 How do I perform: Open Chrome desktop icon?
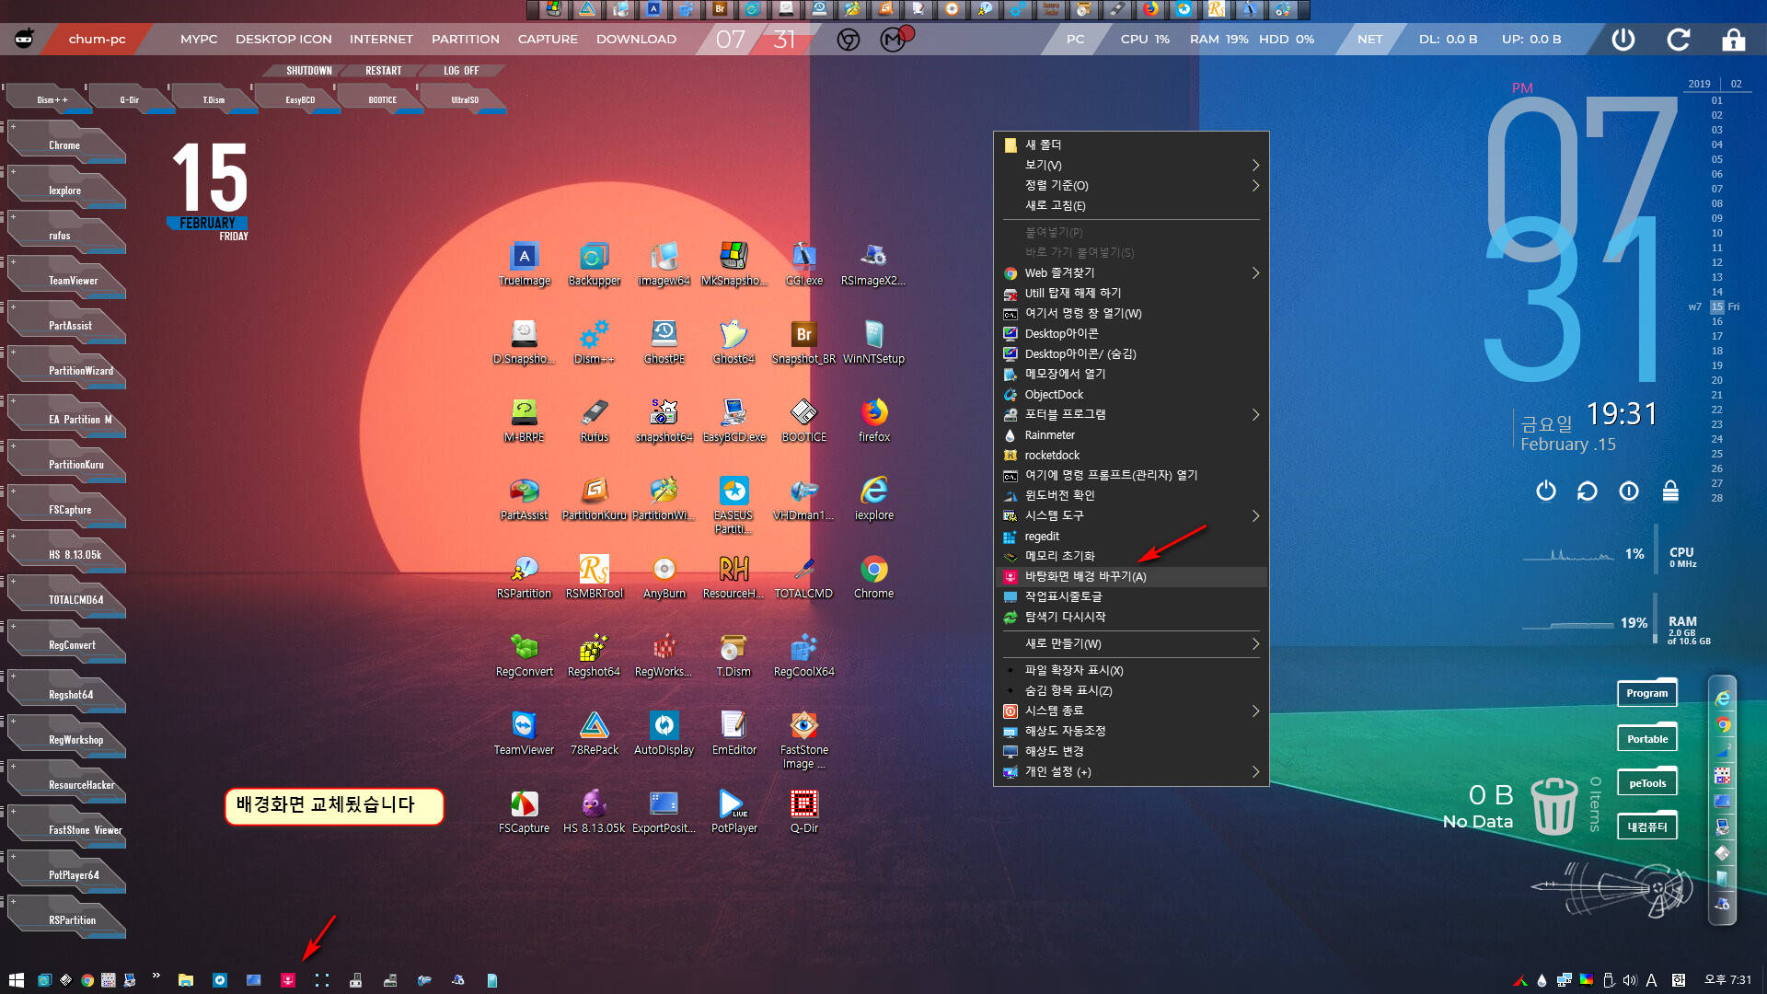click(873, 577)
